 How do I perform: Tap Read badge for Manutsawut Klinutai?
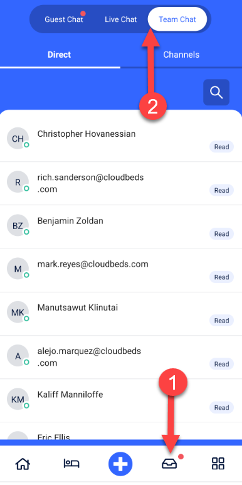(221, 321)
